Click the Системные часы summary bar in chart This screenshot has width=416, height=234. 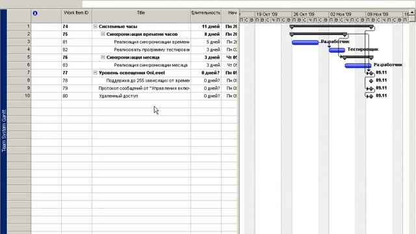[331, 26]
